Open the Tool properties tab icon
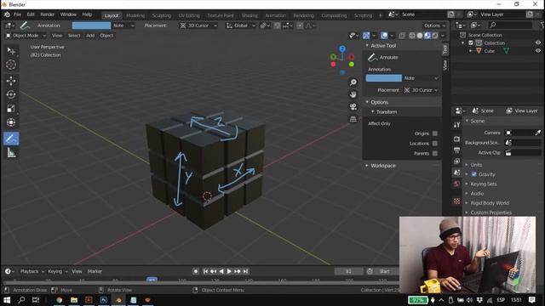 [x=456, y=125]
